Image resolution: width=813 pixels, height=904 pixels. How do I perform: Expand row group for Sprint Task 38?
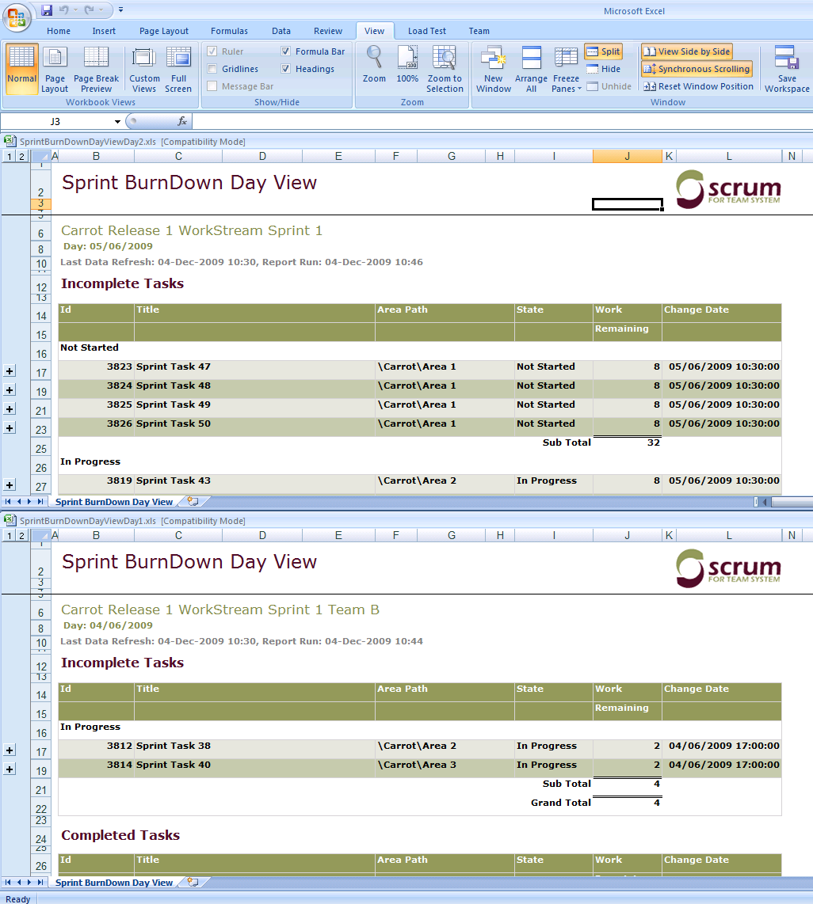[10, 750]
